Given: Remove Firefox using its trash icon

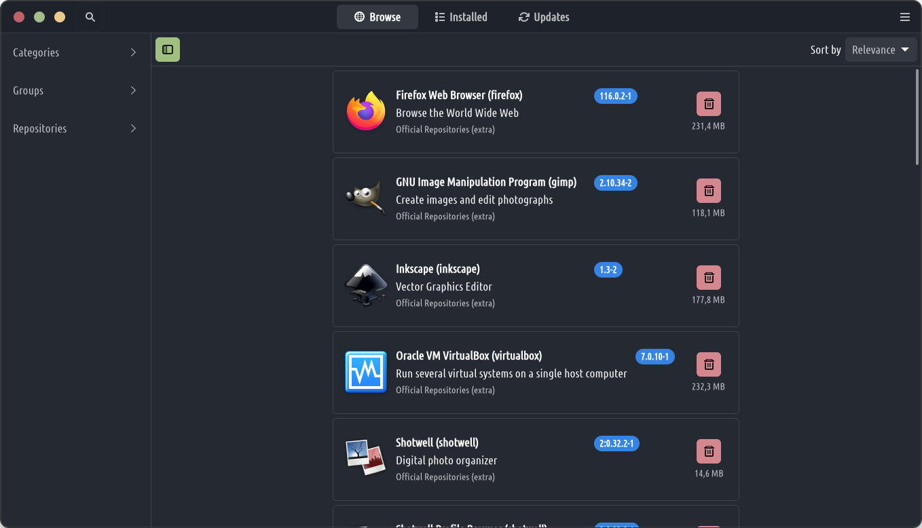Looking at the screenshot, I should pyautogui.click(x=708, y=104).
